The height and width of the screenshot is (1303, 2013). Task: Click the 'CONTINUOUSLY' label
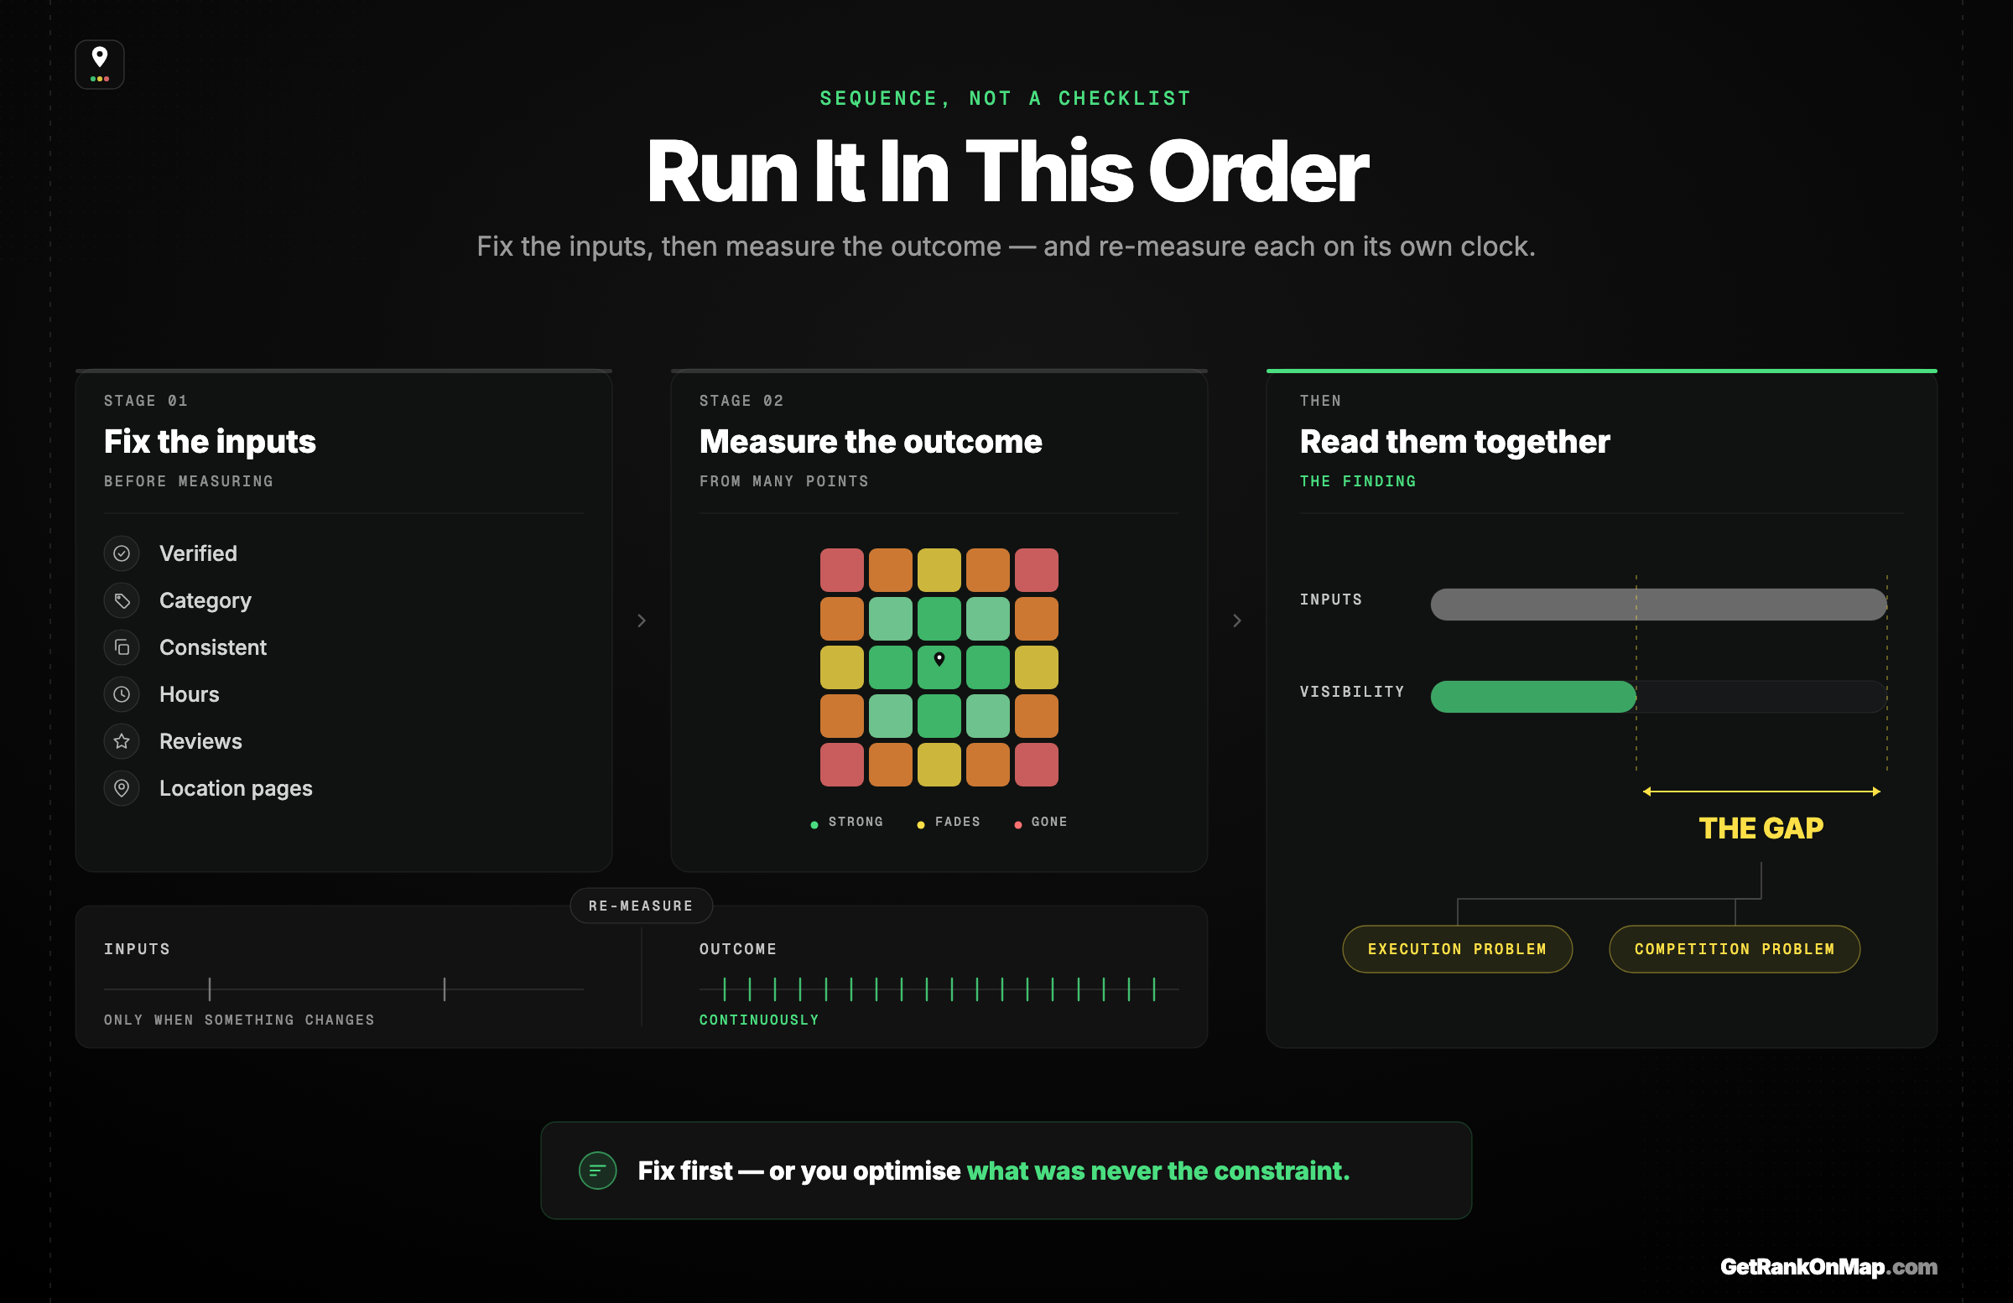759,1020
